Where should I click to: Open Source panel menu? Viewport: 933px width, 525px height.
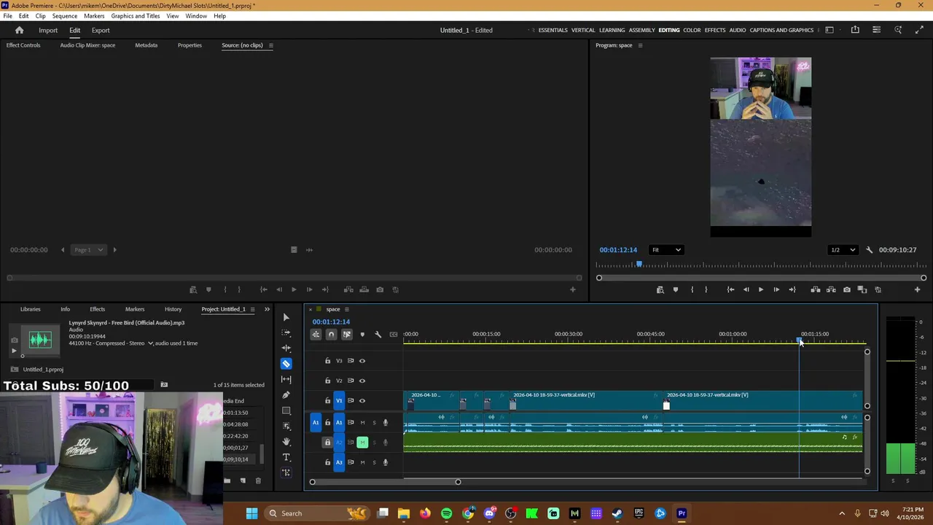(270, 45)
